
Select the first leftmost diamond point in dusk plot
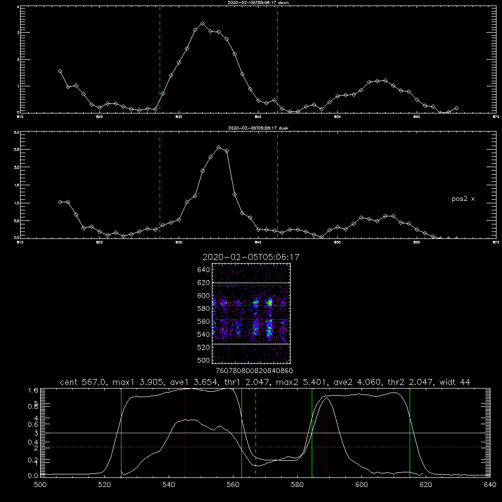pyautogui.click(x=60, y=202)
